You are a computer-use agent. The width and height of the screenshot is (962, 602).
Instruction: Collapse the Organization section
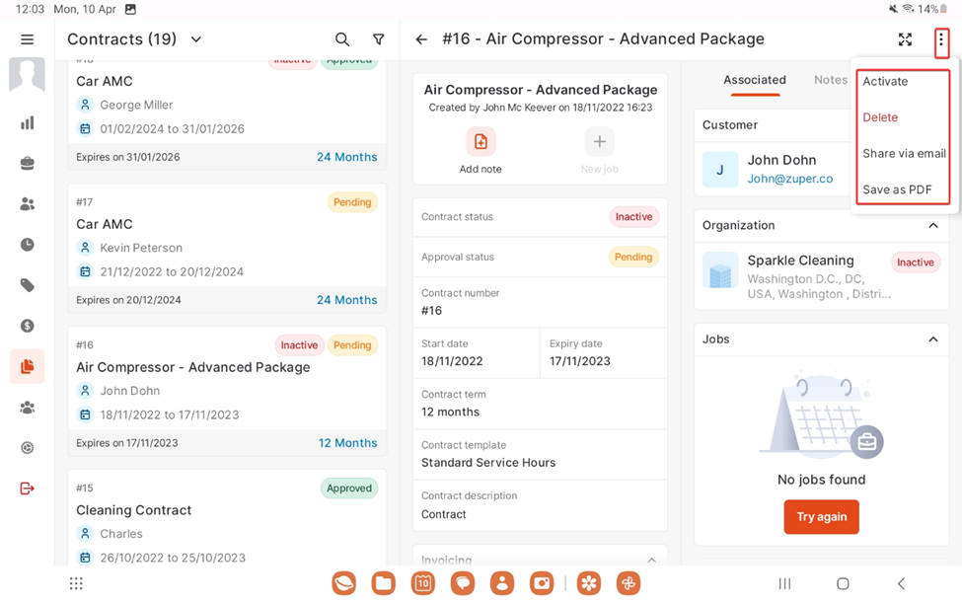click(x=932, y=226)
